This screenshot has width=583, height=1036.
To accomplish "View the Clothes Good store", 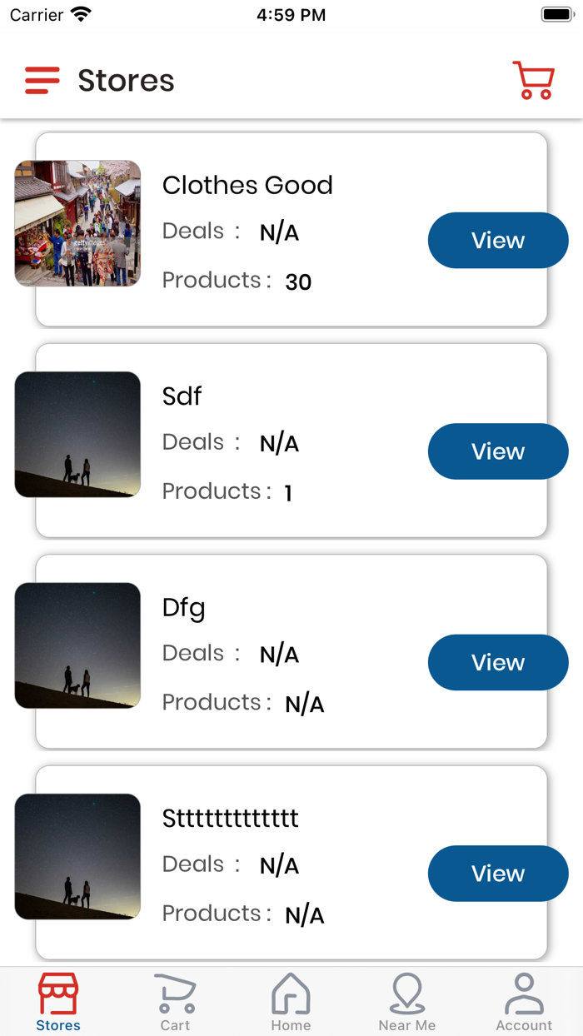I will pyautogui.click(x=497, y=241).
